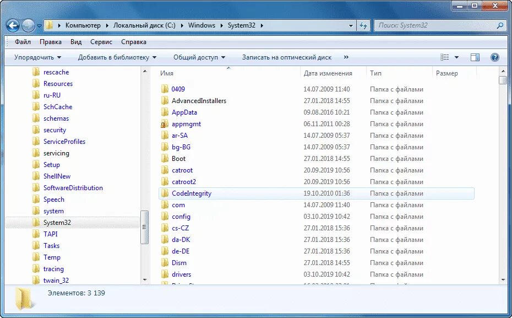The image size is (512, 318).
Task: Select the Boot folder icon
Action: coord(165,159)
